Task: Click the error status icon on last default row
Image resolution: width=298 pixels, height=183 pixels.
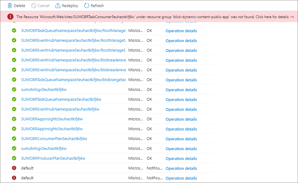Action: tap(14, 178)
